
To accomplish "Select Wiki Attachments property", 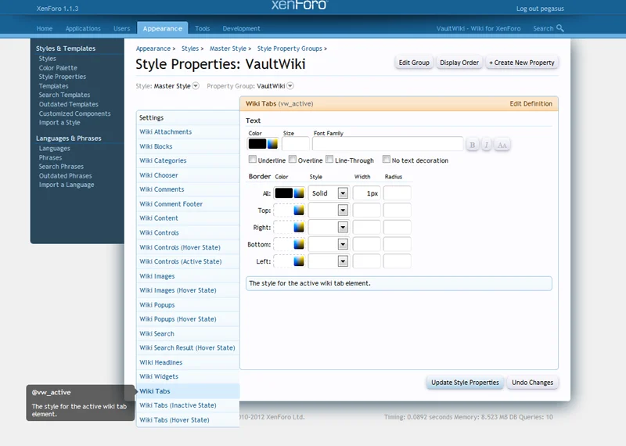I will (188, 131).
